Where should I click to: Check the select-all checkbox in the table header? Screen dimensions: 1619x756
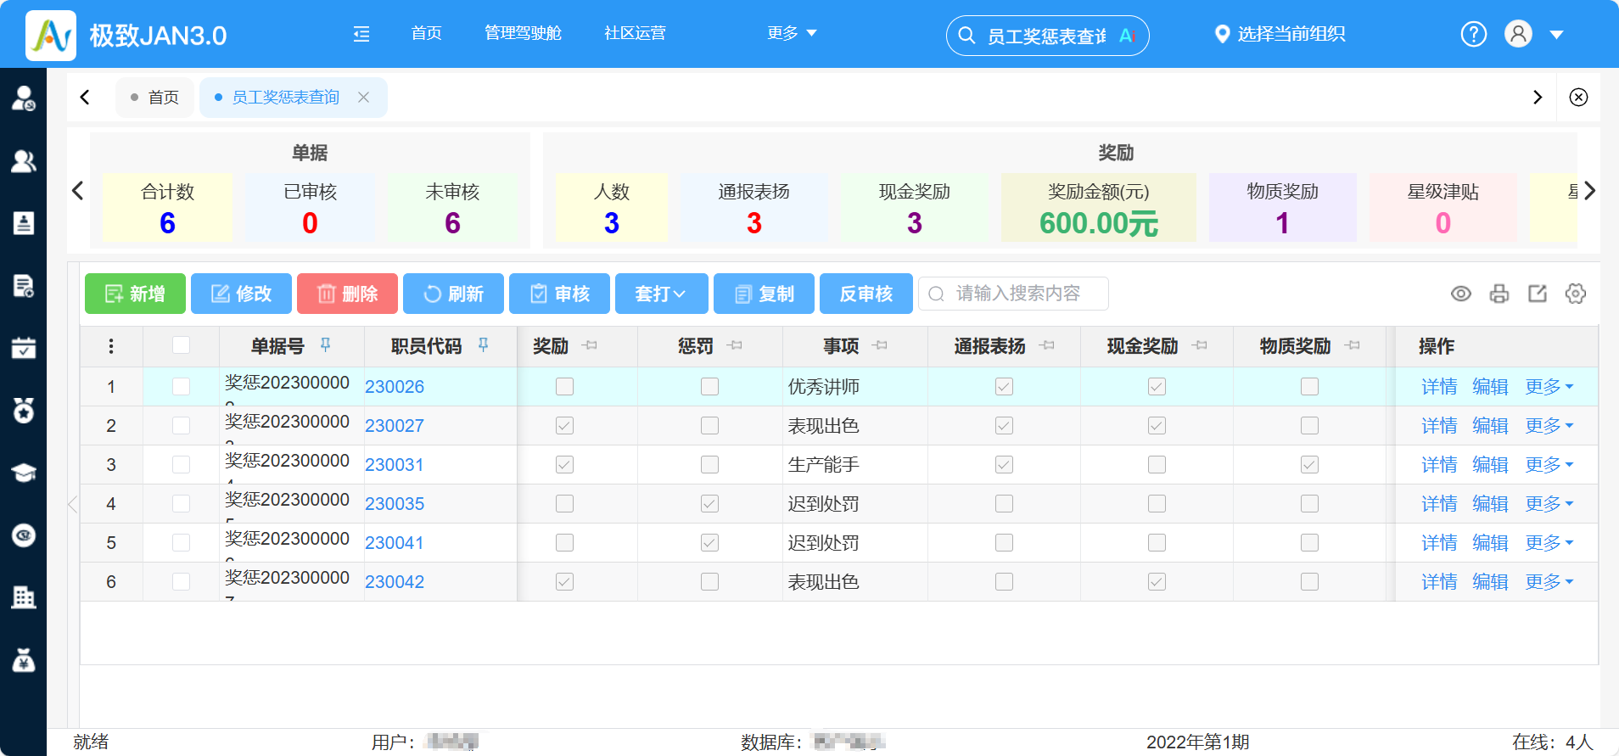click(x=181, y=345)
